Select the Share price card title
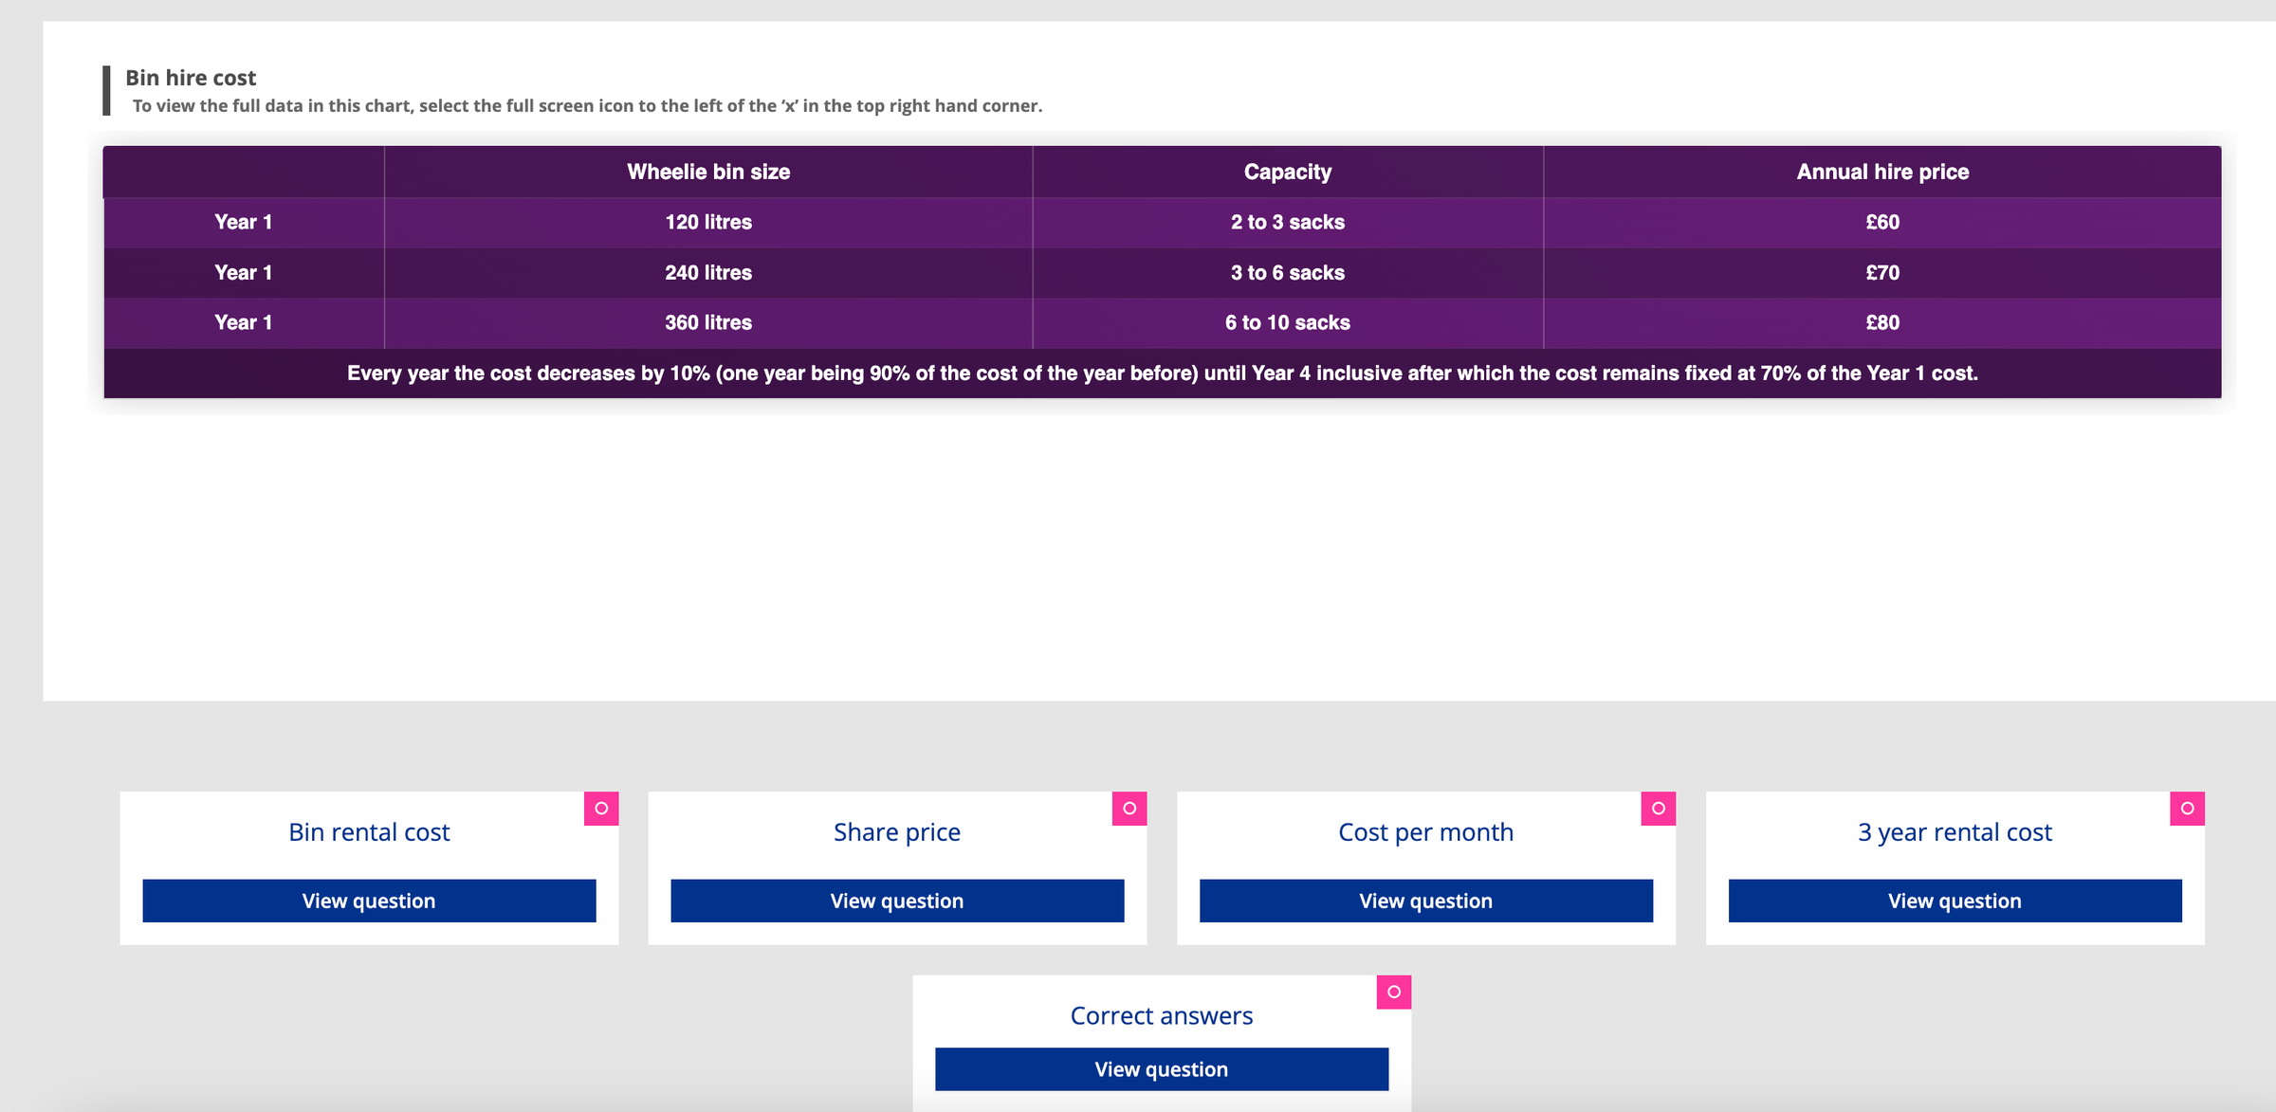 pyautogui.click(x=896, y=832)
